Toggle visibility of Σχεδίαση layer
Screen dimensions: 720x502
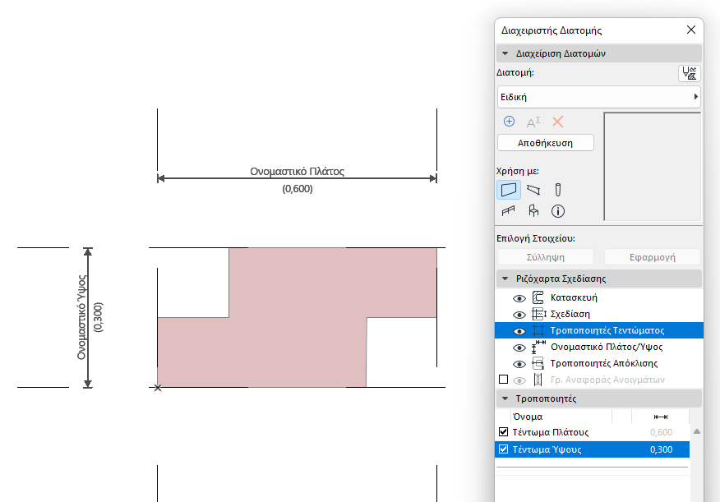(519, 315)
